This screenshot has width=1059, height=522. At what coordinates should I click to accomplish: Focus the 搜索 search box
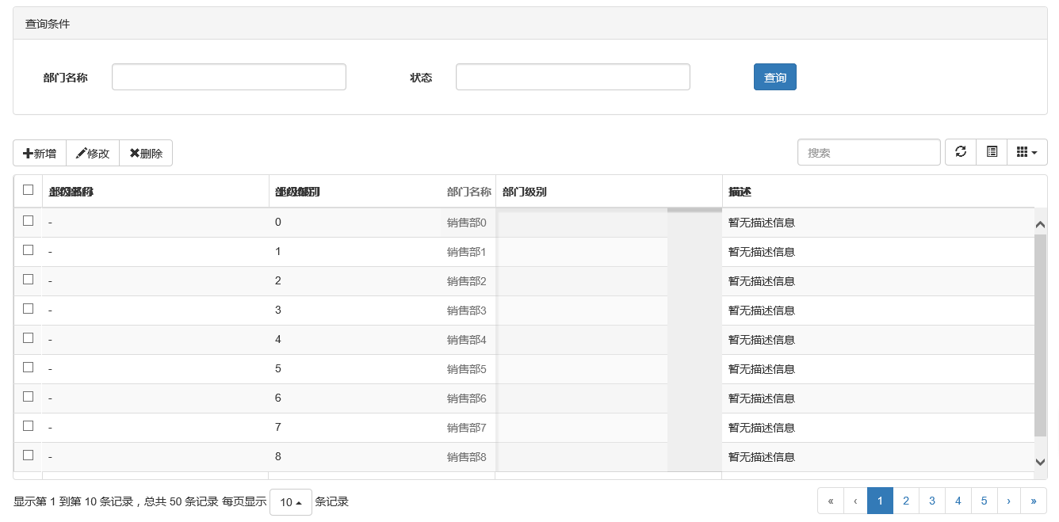869,152
